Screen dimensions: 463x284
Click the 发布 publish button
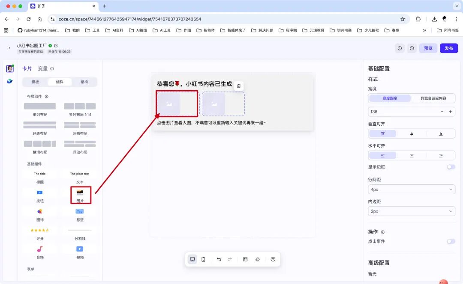tap(449, 48)
